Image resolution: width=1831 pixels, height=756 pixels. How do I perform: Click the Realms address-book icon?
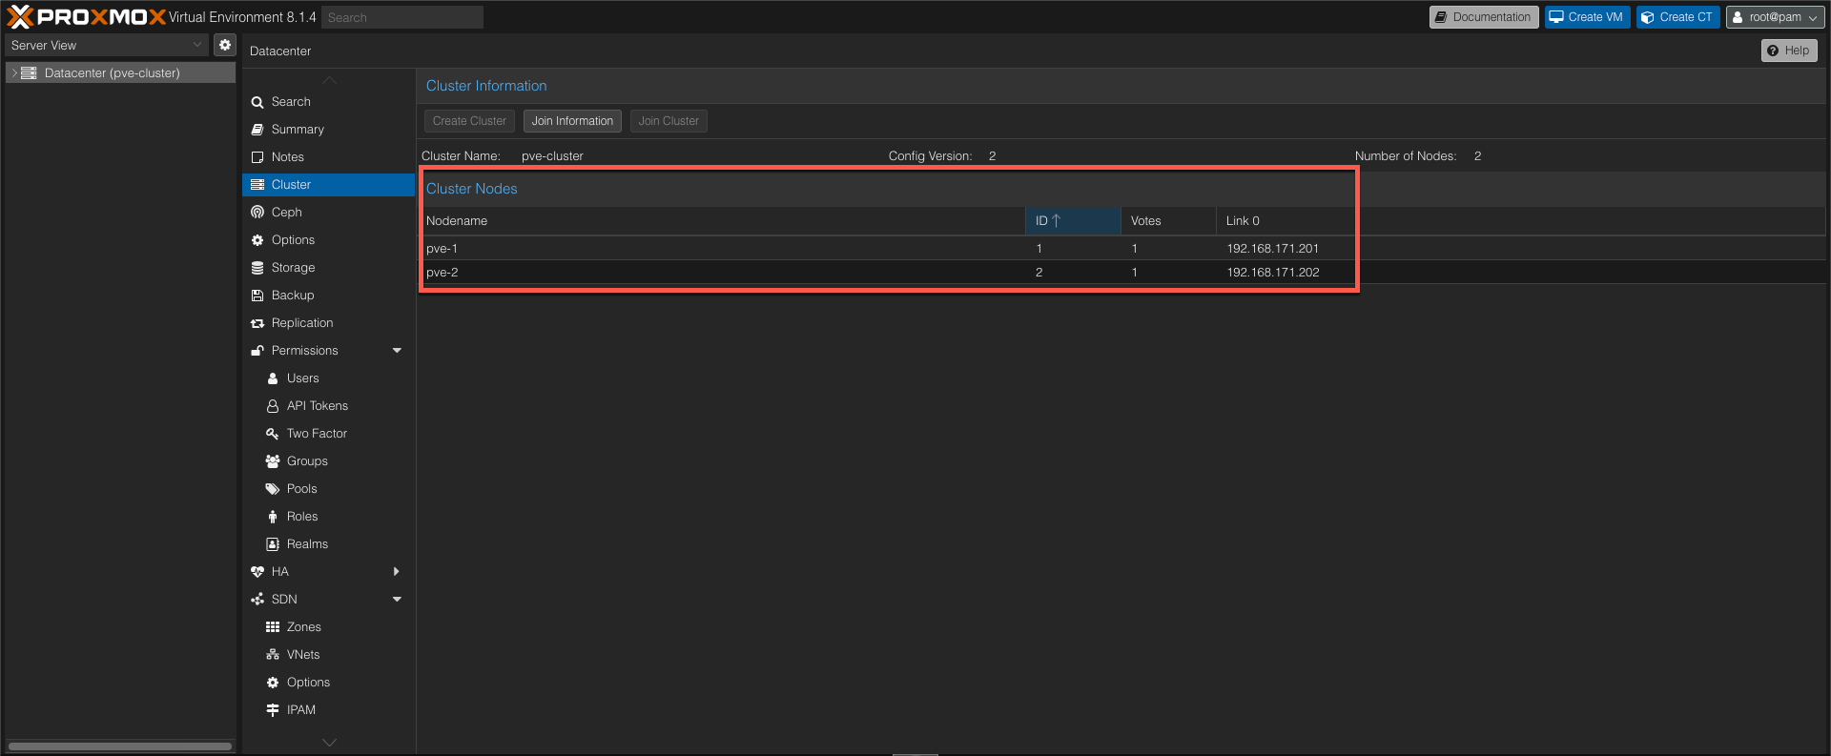(x=273, y=544)
